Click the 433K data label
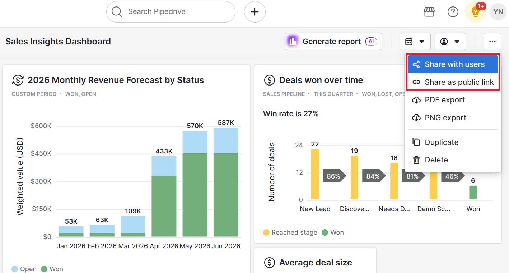The image size is (509, 273). coord(164,151)
